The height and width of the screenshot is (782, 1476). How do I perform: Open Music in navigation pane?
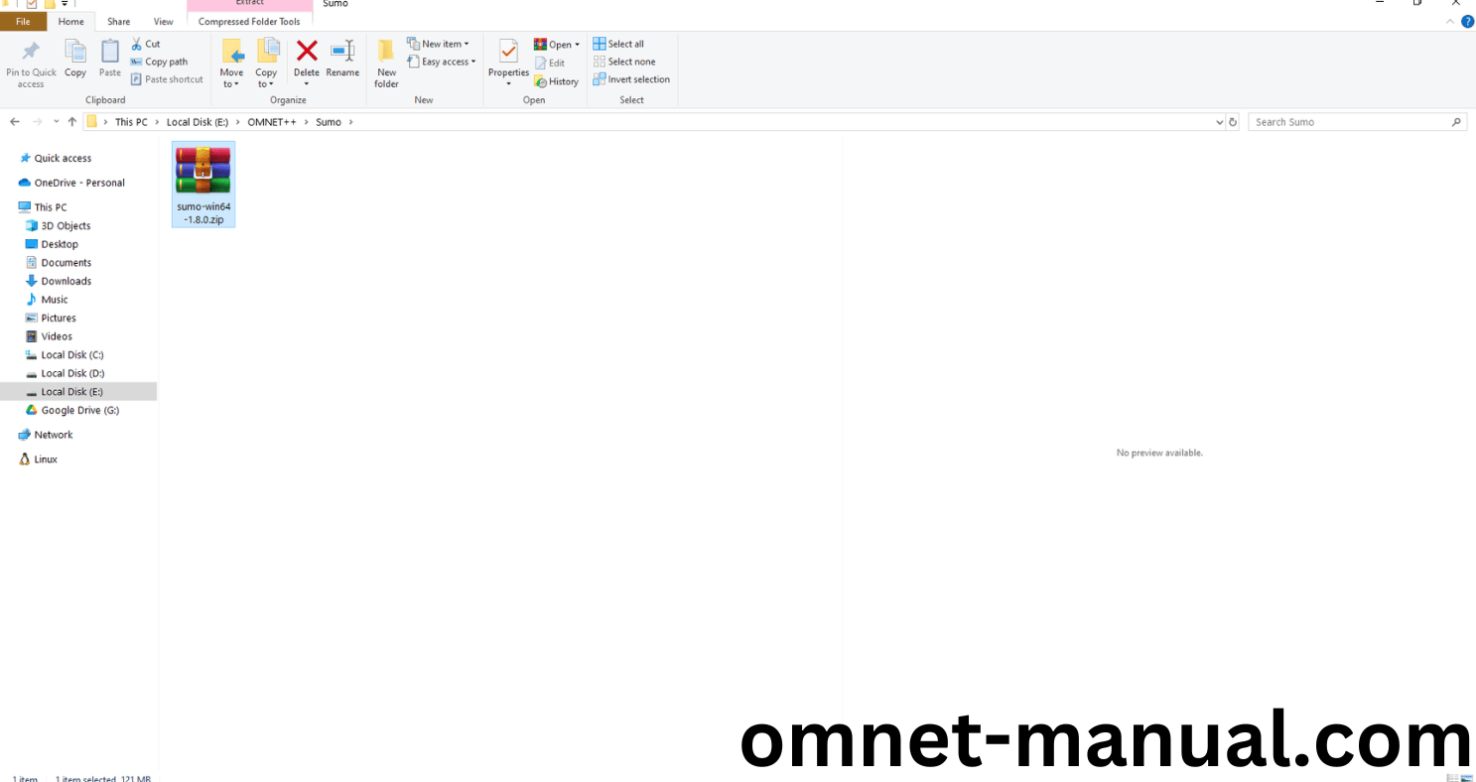(55, 300)
